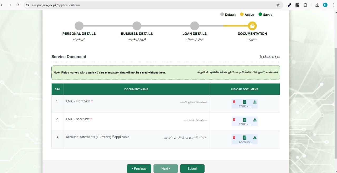This screenshot has width=337, height=173.
Task: Open the browser downloads panel
Action: 317,5
